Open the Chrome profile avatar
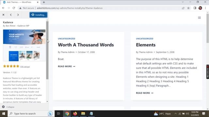Viewport: 209px width, 117px height. (x=200, y=8)
